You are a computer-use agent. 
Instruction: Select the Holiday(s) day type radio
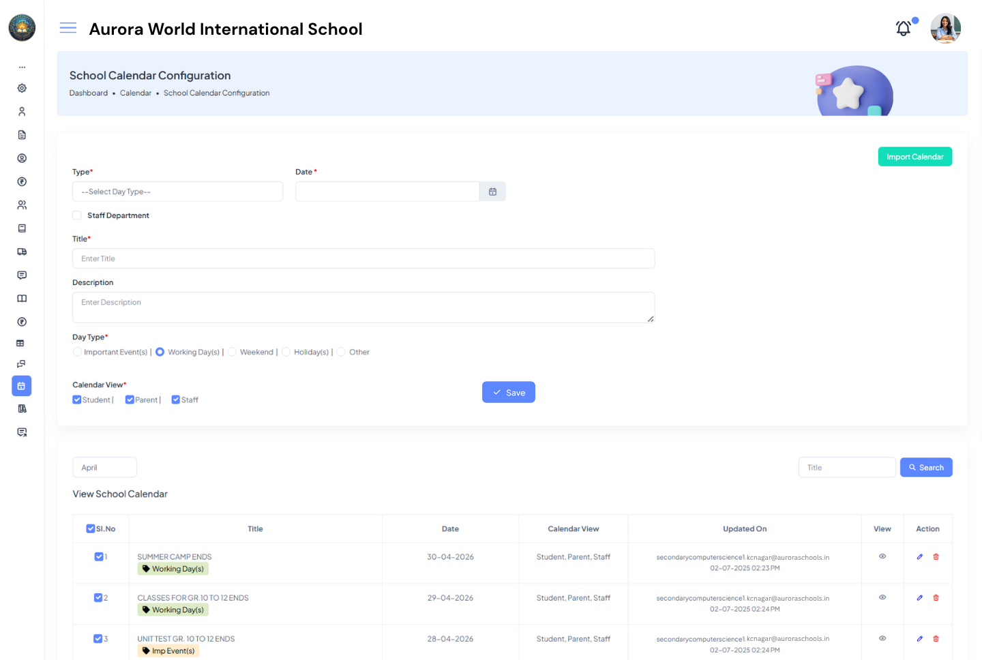point(286,352)
